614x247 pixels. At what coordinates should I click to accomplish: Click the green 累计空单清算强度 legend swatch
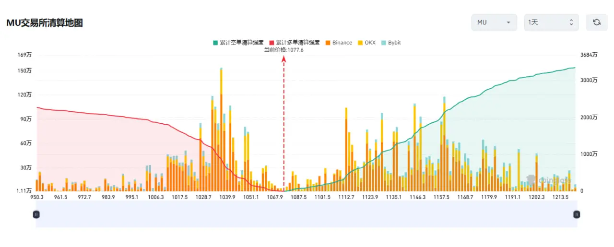point(215,43)
